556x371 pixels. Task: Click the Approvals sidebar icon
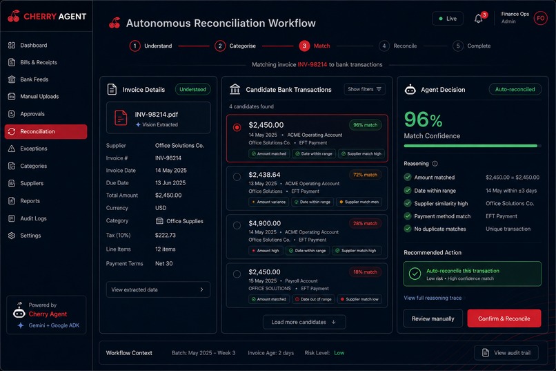click(x=12, y=113)
